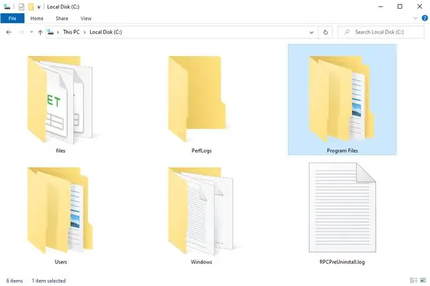The width and height of the screenshot is (430, 286).
Task: Click the 'Program Files' name label
Action: pyautogui.click(x=342, y=151)
